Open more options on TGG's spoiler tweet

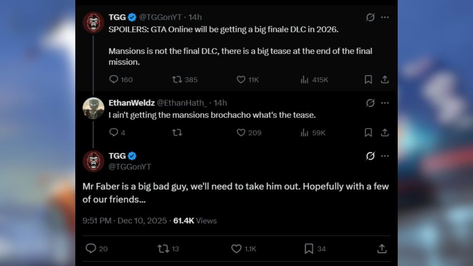tap(385, 17)
